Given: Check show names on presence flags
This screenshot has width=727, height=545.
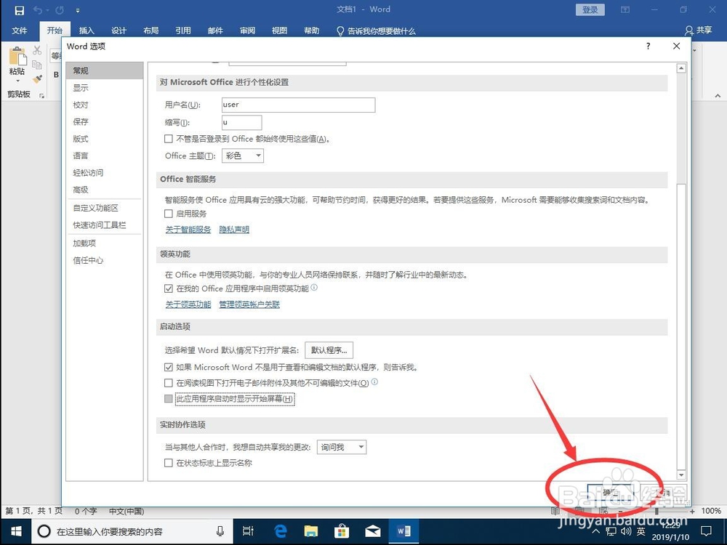Looking at the screenshot, I should [169, 462].
